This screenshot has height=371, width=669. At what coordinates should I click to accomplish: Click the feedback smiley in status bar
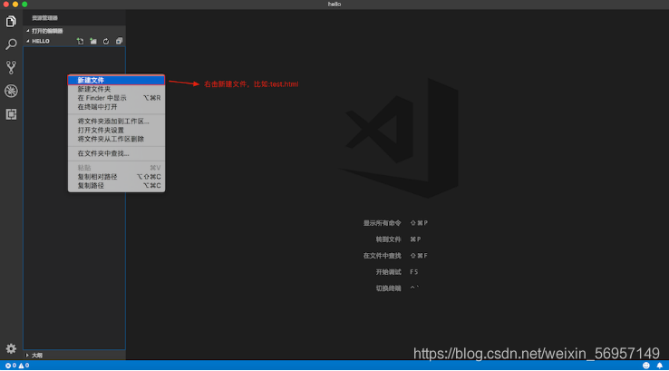[646, 366]
